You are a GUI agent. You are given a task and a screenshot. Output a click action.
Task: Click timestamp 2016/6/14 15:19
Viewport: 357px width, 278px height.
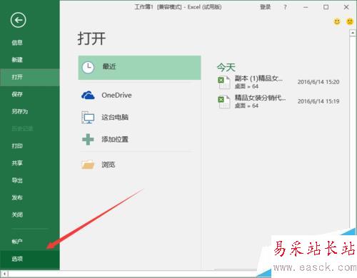tap(318, 101)
